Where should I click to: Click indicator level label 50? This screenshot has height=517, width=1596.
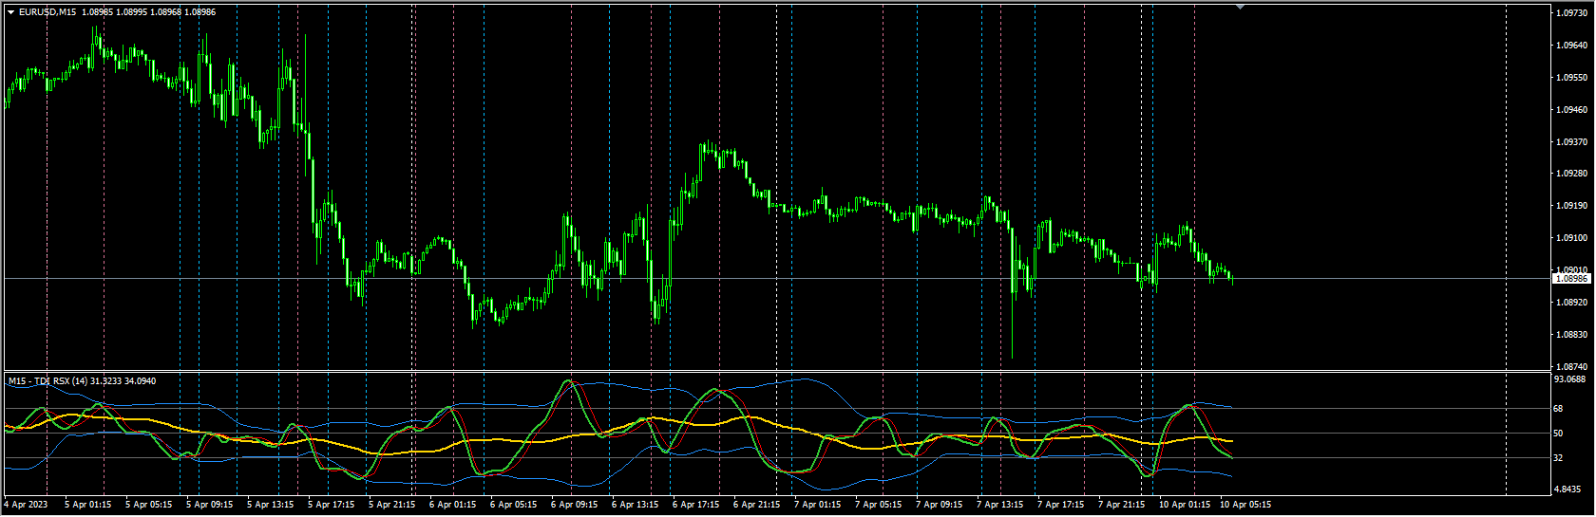pos(1558,434)
